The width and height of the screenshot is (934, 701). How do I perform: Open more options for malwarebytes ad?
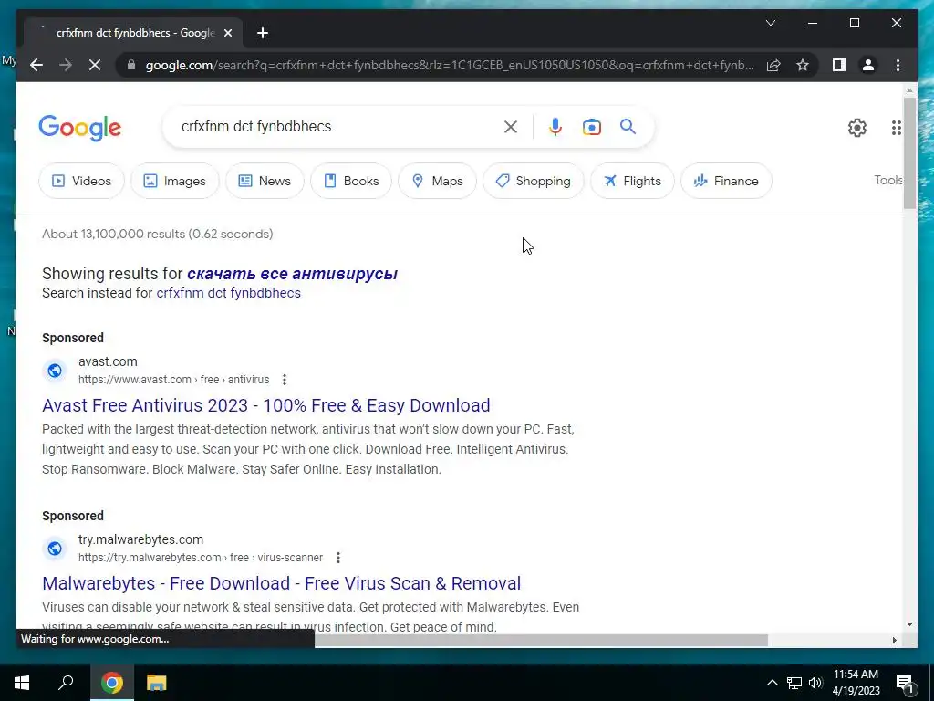click(337, 558)
